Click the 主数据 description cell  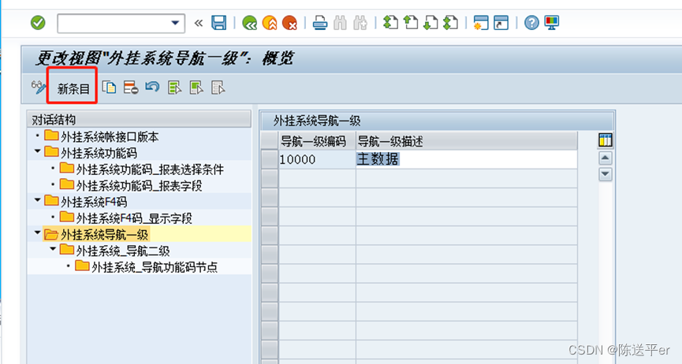coord(466,159)
